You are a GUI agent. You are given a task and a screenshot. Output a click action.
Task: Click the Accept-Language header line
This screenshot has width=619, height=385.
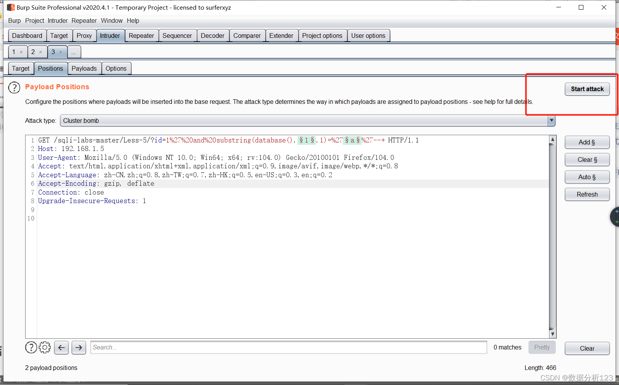coord(185,175)
